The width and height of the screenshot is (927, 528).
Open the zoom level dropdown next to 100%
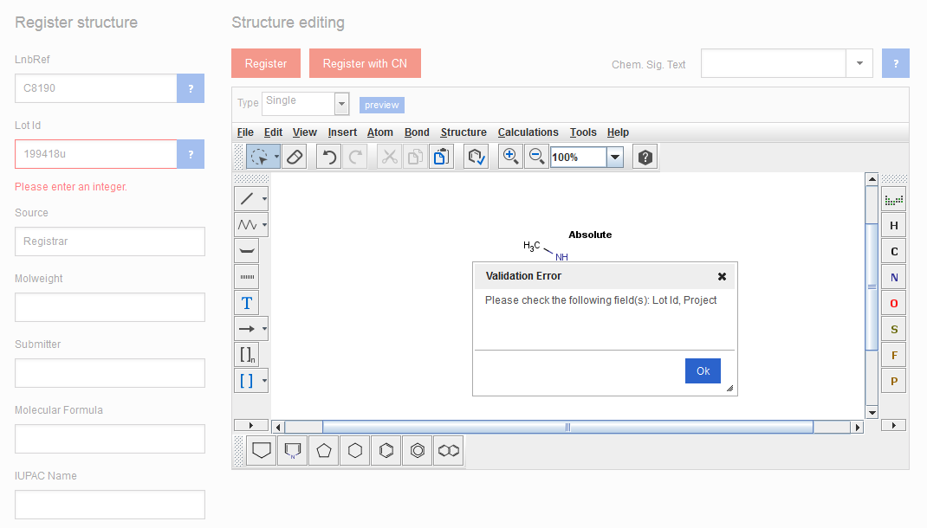pos(615,157)
